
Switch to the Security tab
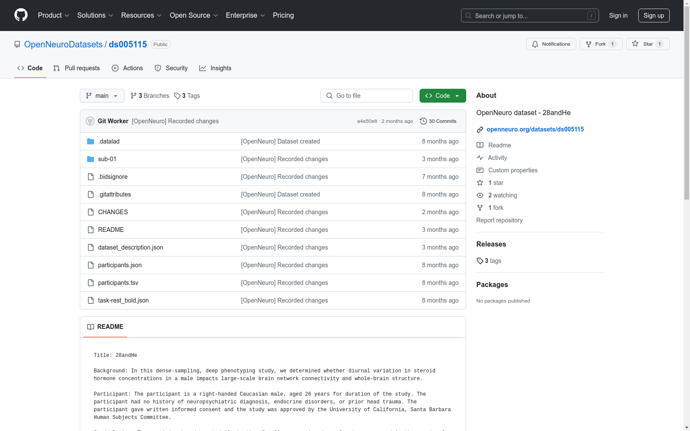click(171, 68)
